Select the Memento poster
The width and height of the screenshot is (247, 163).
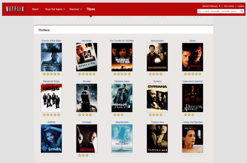point(87,57)
